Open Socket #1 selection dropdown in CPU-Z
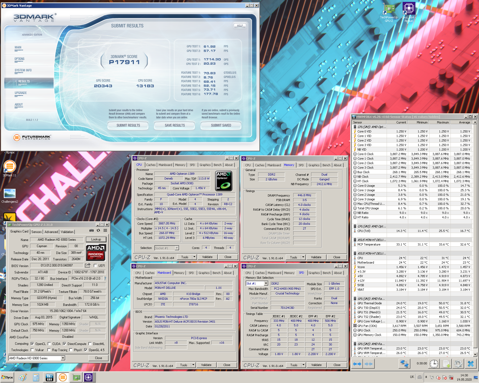 click(177, 248)
